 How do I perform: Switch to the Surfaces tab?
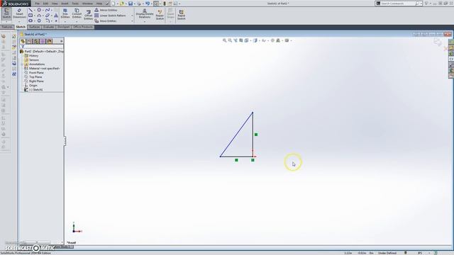[x=35, y=27]
